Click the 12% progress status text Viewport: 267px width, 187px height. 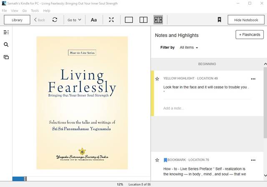click(x=120, y=185)
